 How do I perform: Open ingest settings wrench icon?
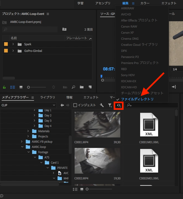(102, 105)
